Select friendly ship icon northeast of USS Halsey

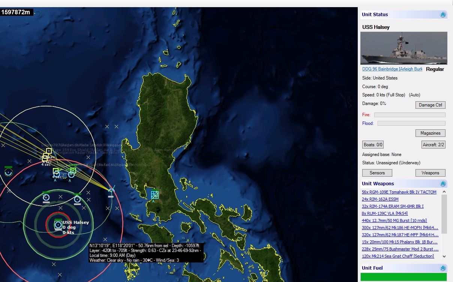pos(77,199)
